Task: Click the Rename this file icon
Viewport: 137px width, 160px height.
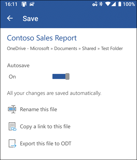Action: coord(12,109)
